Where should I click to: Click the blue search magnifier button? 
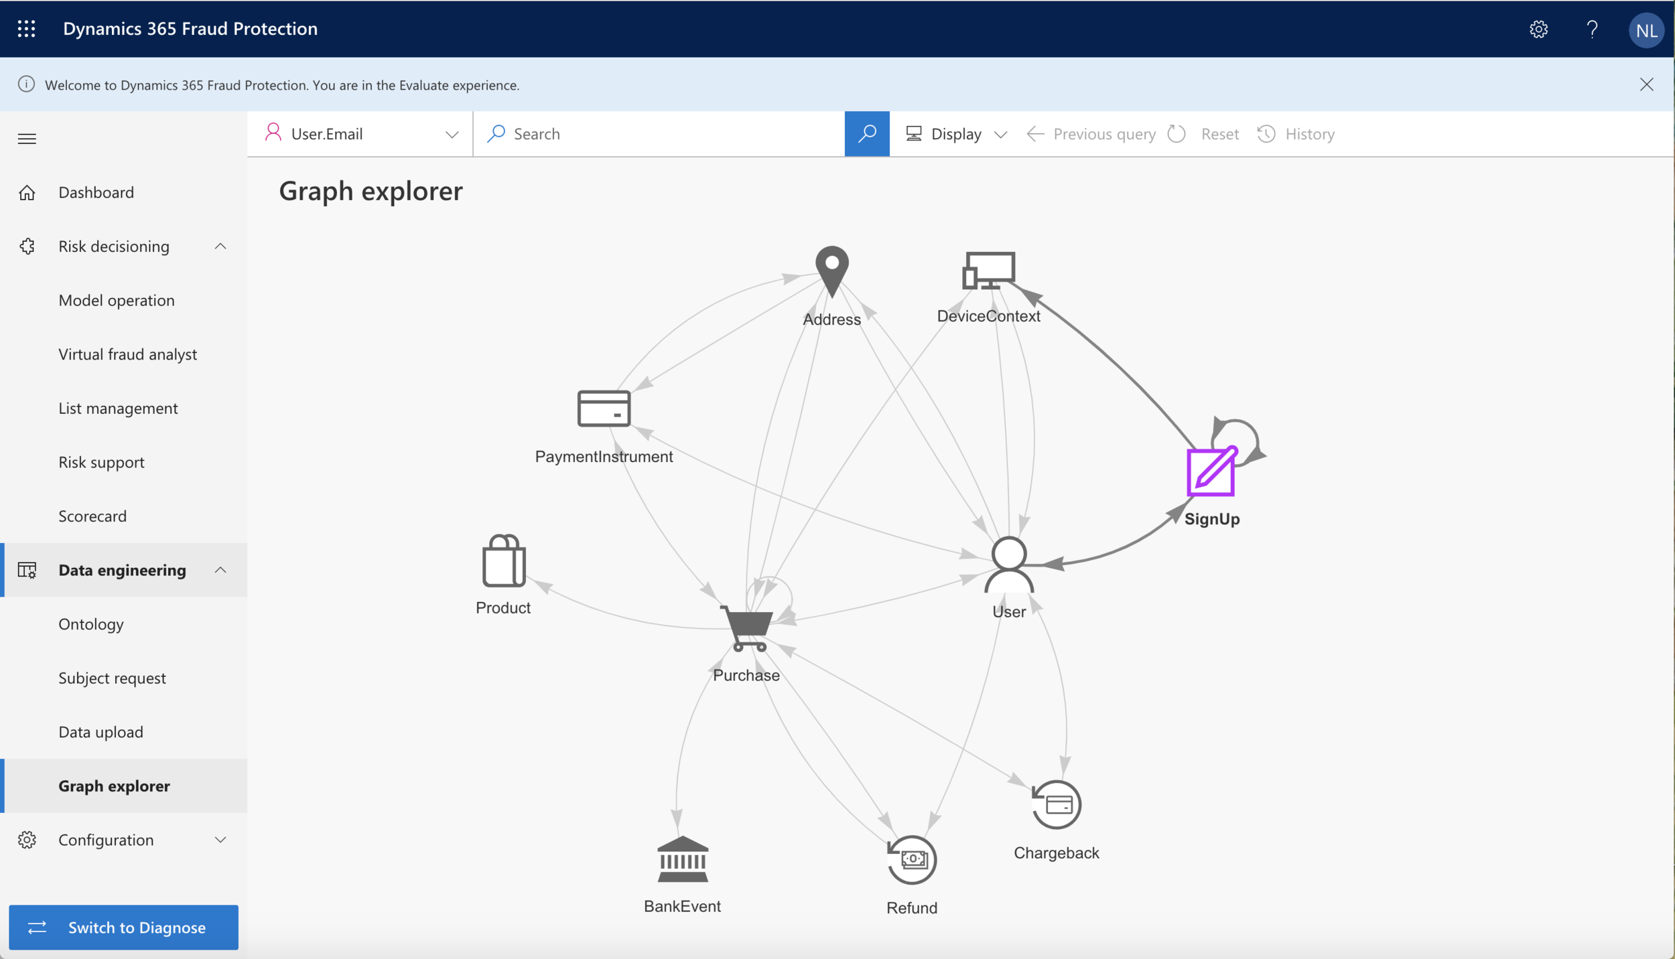[867, 134]
